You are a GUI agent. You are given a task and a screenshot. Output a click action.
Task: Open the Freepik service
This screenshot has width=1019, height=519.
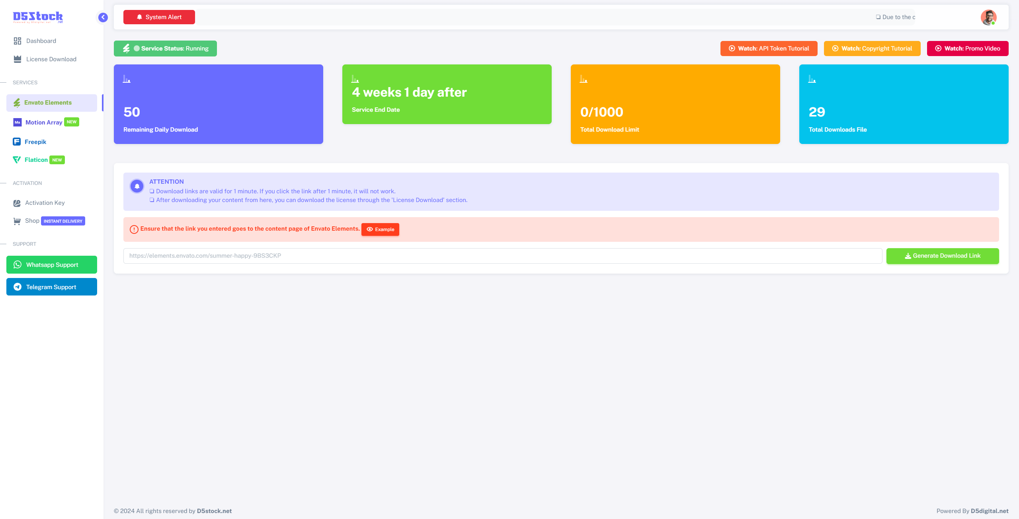point(35,142)
